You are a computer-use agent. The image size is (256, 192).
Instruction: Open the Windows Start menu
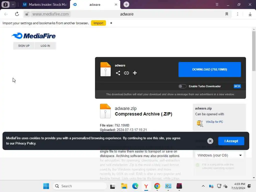click(x=46, y=186)
